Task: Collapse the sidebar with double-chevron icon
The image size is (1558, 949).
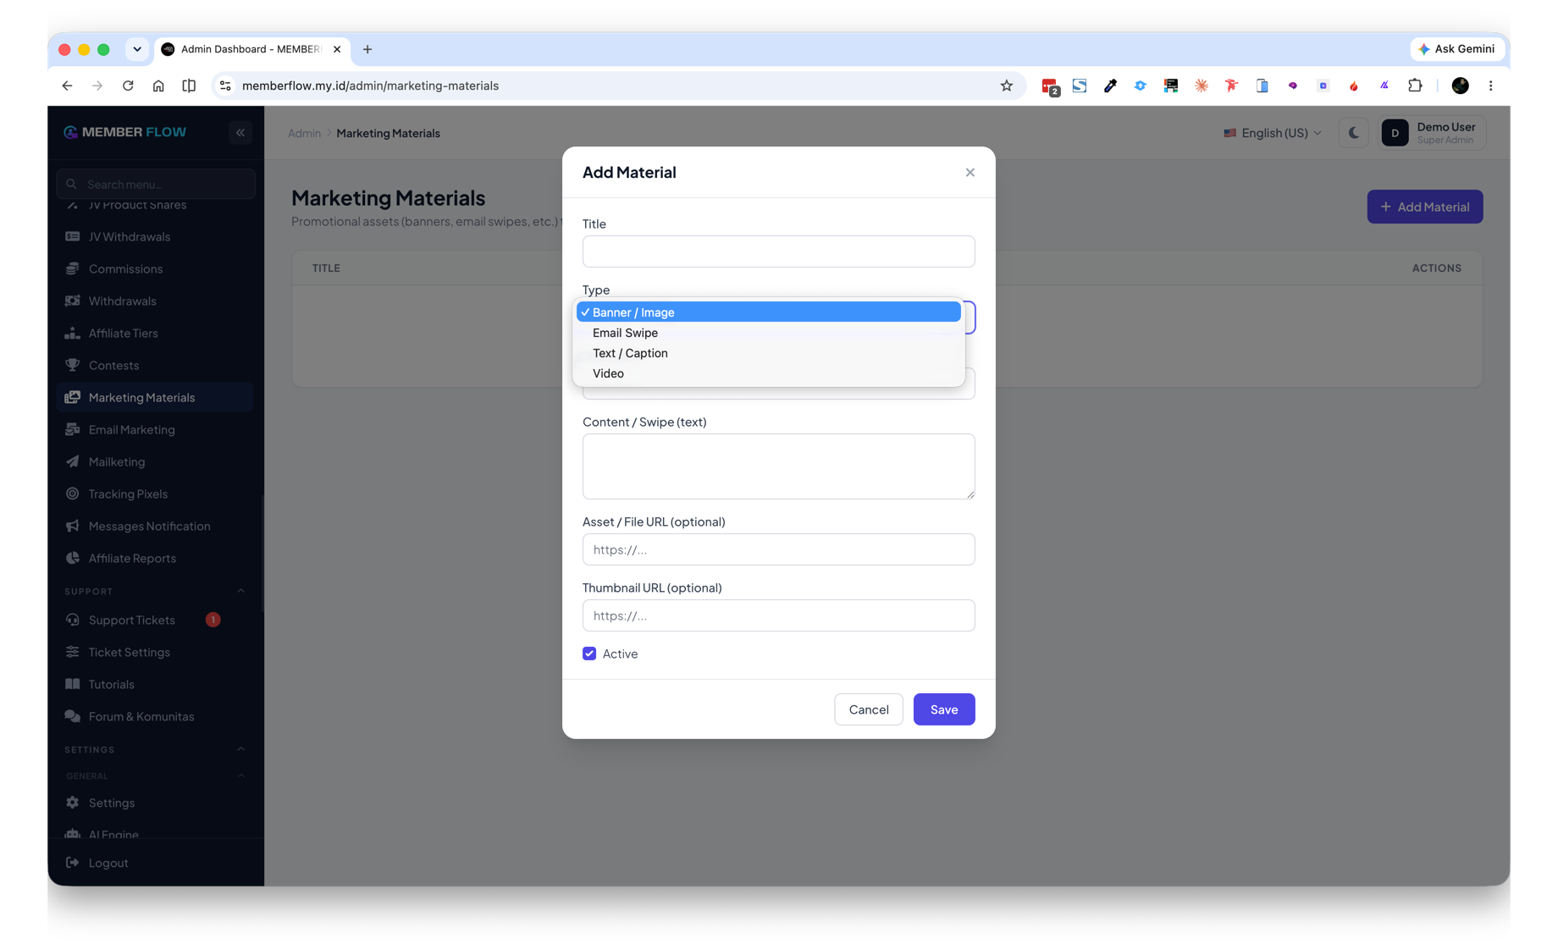Action: tap(240, 133)
